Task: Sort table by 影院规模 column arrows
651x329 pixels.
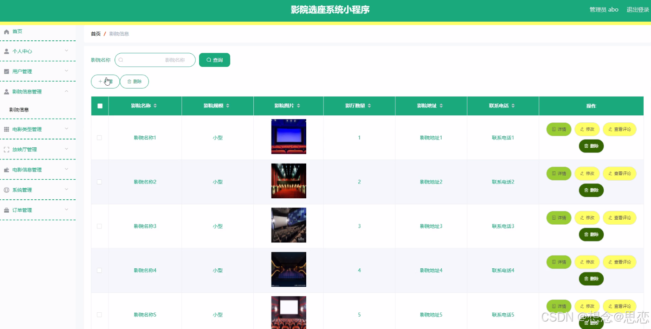Action: pyautogui.click(x=227, y=106)
